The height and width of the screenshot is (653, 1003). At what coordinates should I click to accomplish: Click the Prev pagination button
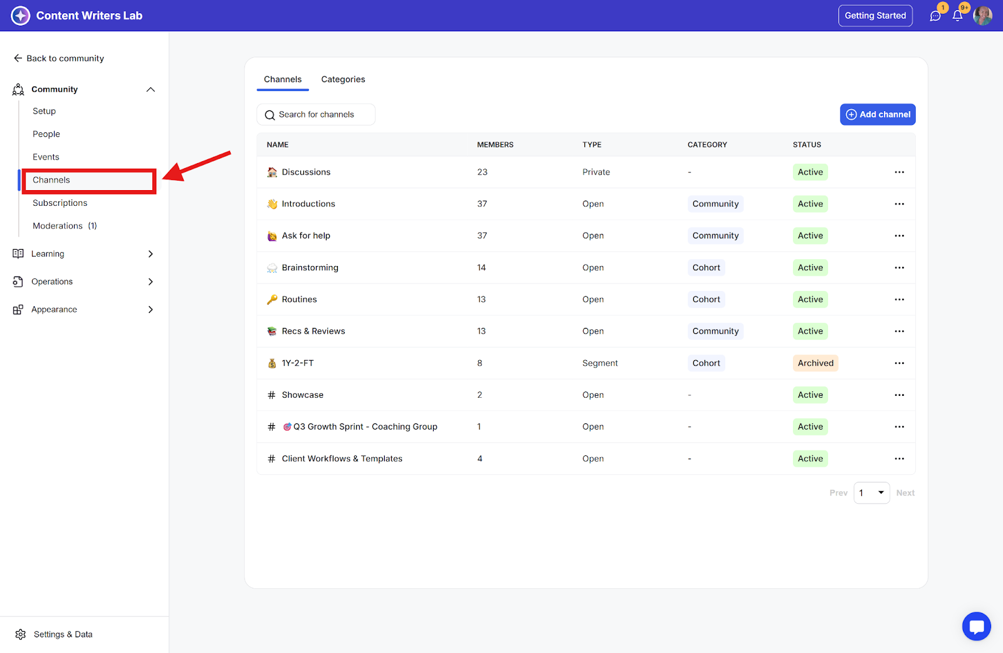839,493
